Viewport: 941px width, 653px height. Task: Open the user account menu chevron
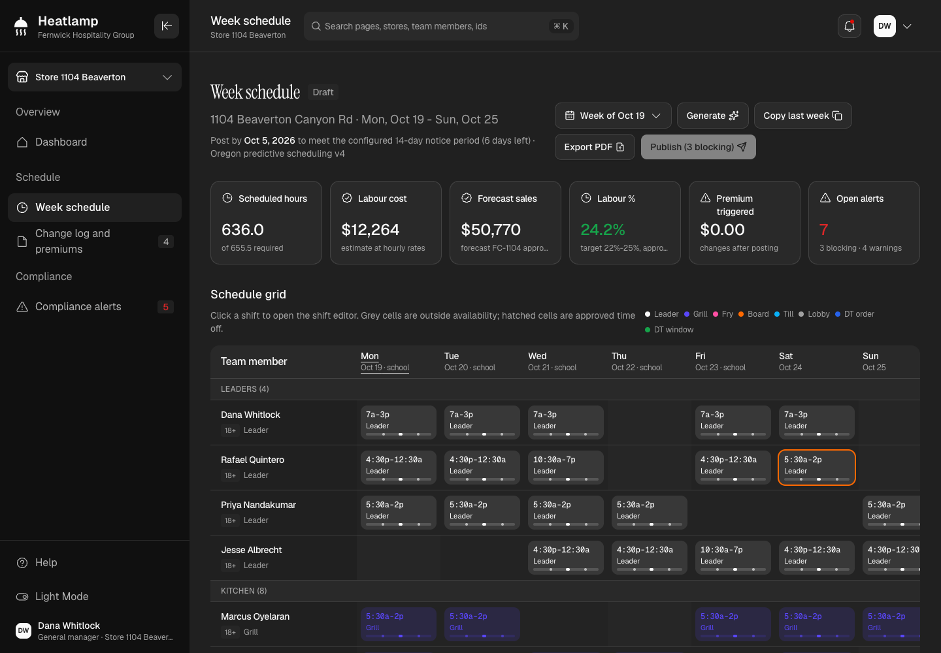(x=907, y=26)
